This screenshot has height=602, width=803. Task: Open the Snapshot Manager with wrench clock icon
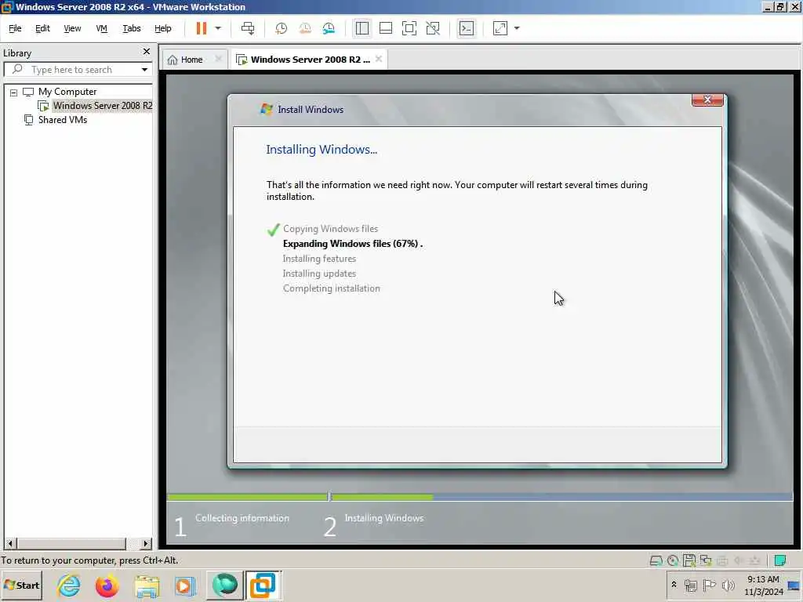tap(329, 28)
